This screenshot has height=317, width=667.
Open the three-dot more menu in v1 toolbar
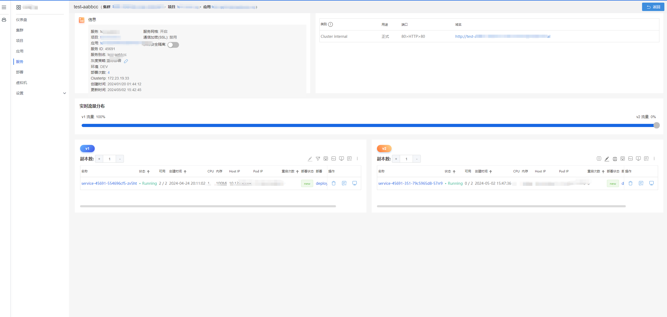point(357,158)
